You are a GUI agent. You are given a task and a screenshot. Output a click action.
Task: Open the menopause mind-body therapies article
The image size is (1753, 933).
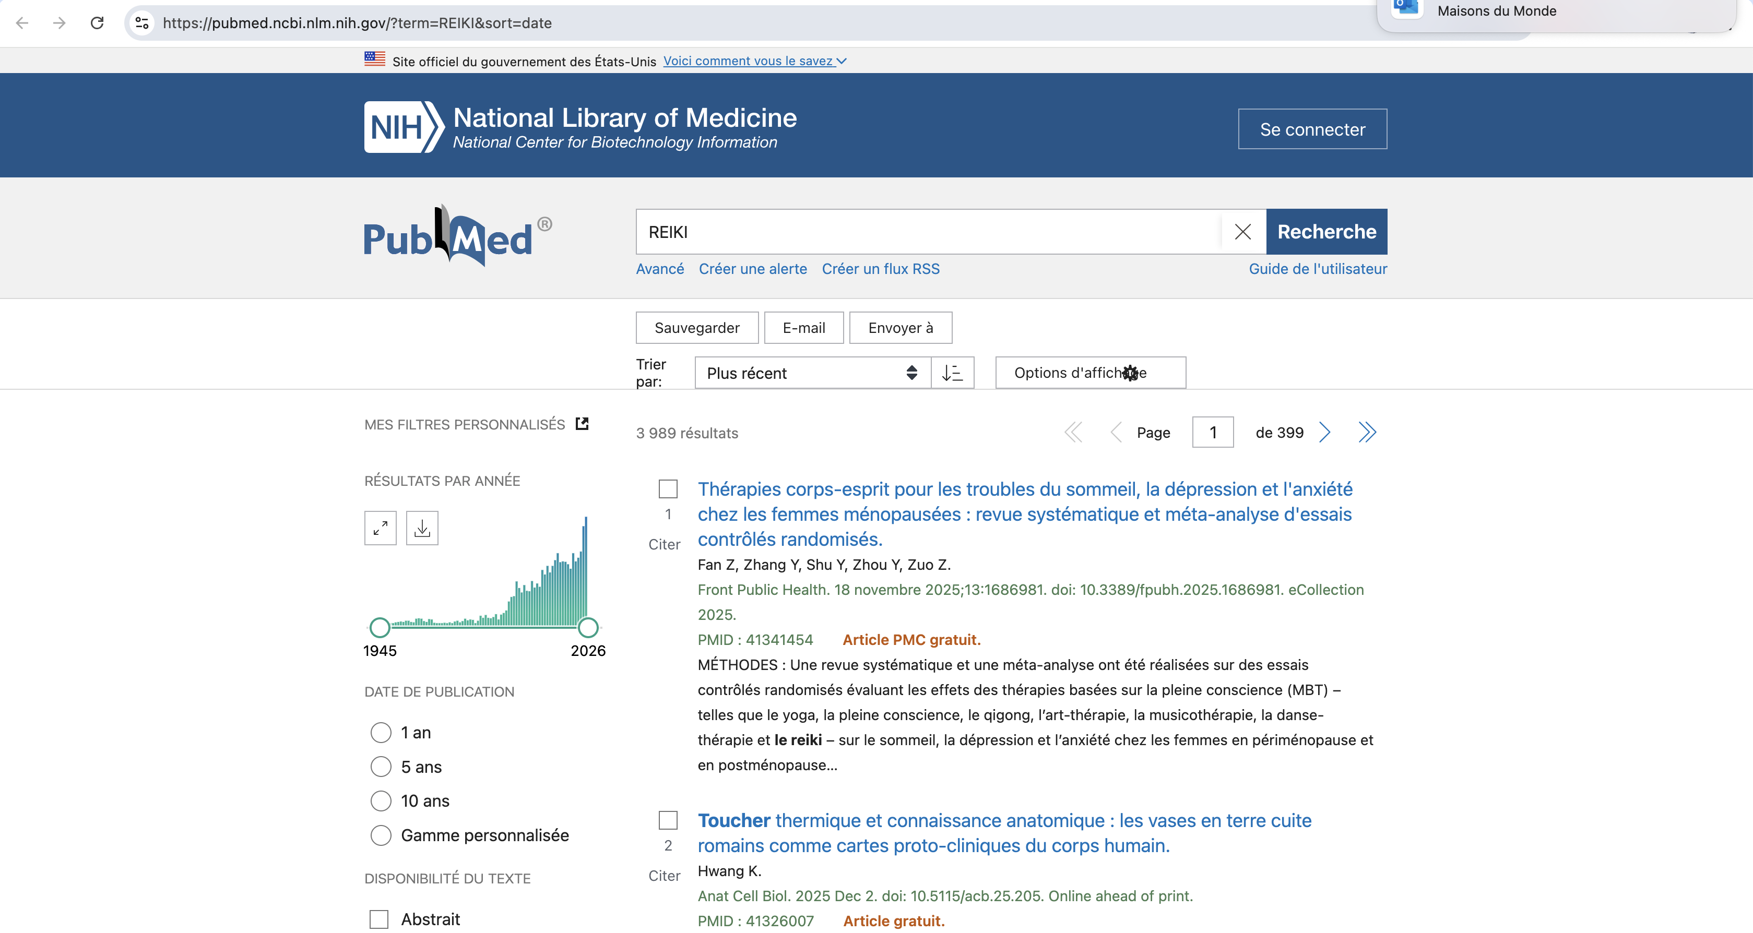[1025, 514]
